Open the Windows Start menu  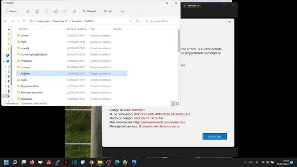coord(6,162)
